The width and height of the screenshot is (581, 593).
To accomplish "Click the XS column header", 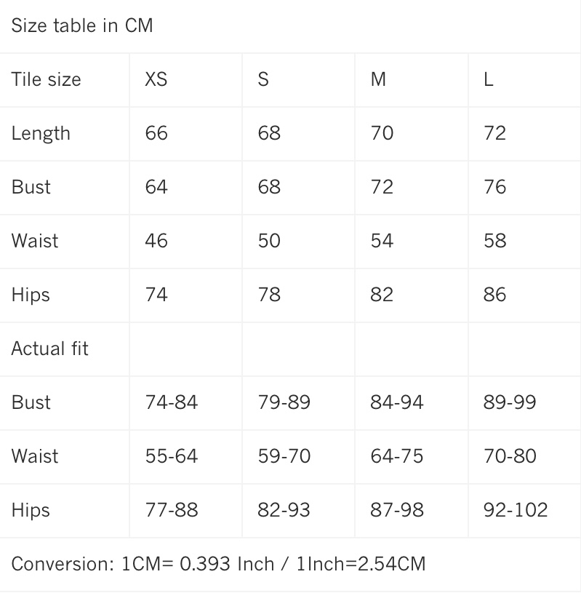I will click(x=156, y=79).
